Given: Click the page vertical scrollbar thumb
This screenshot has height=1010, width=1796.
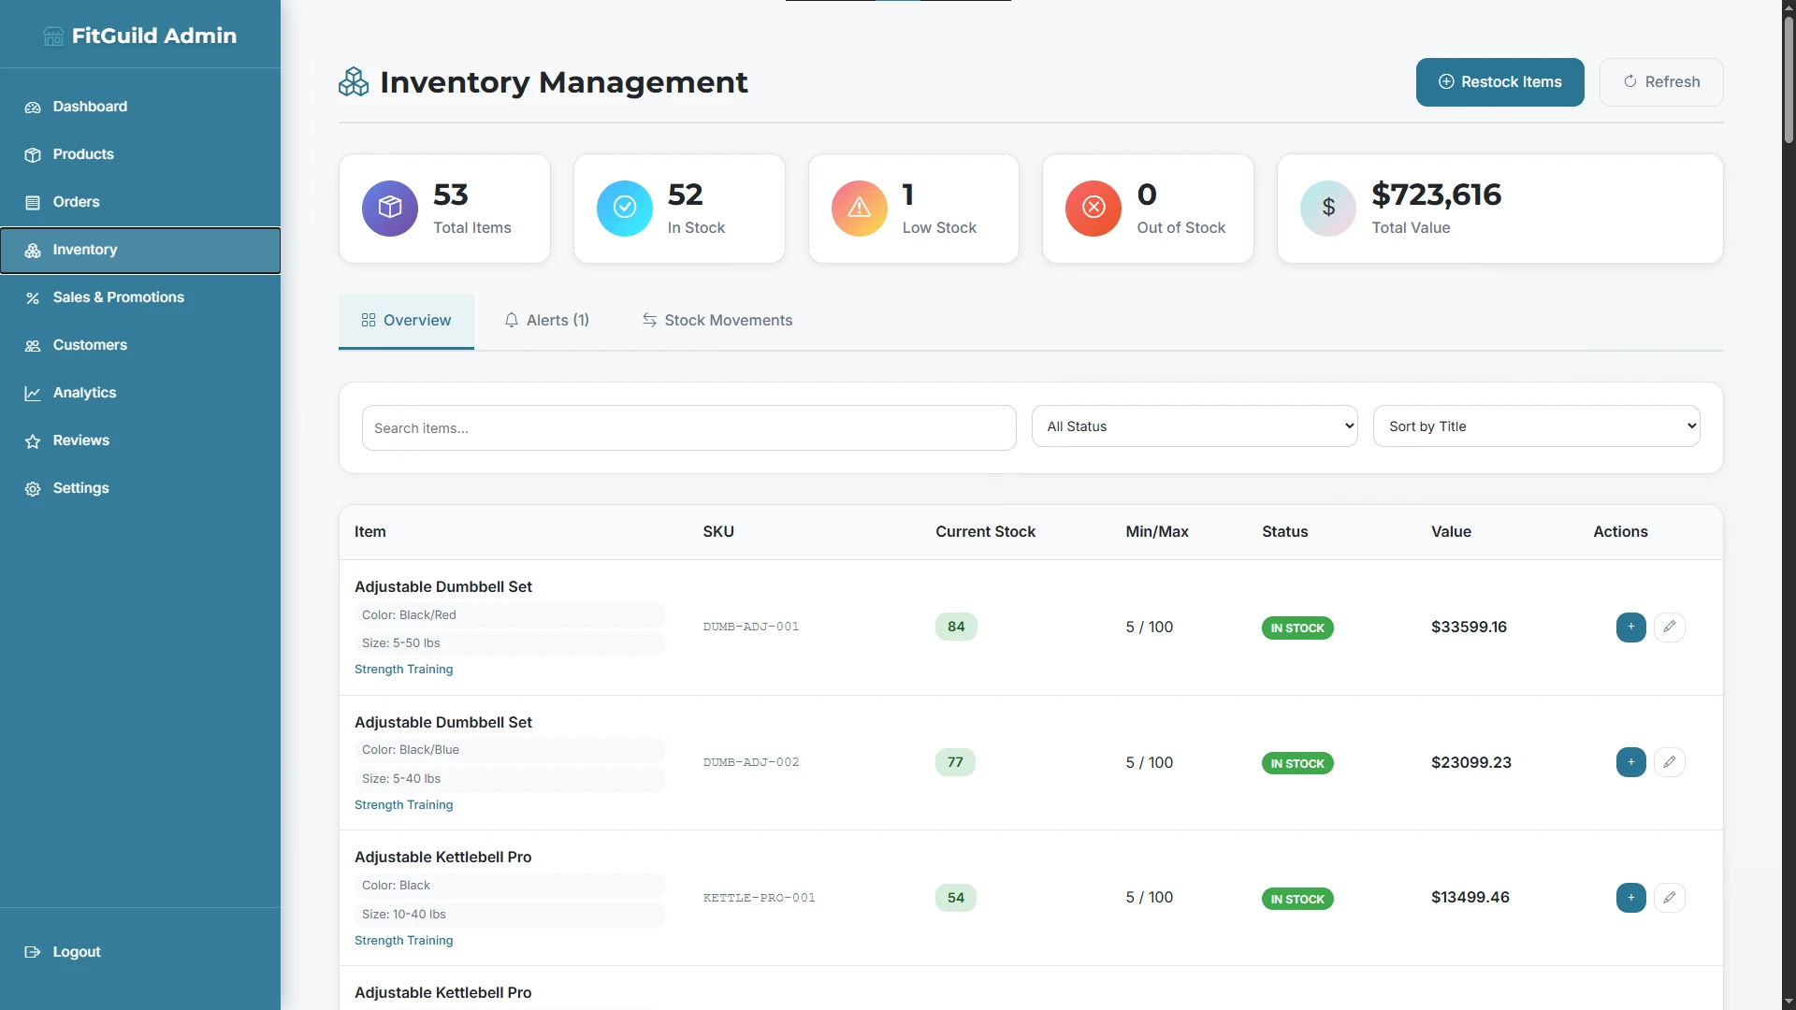Looking at the screenshot, I should tap(1789, 79).
